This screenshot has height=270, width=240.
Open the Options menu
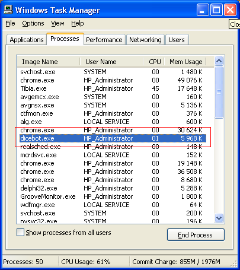33,23
